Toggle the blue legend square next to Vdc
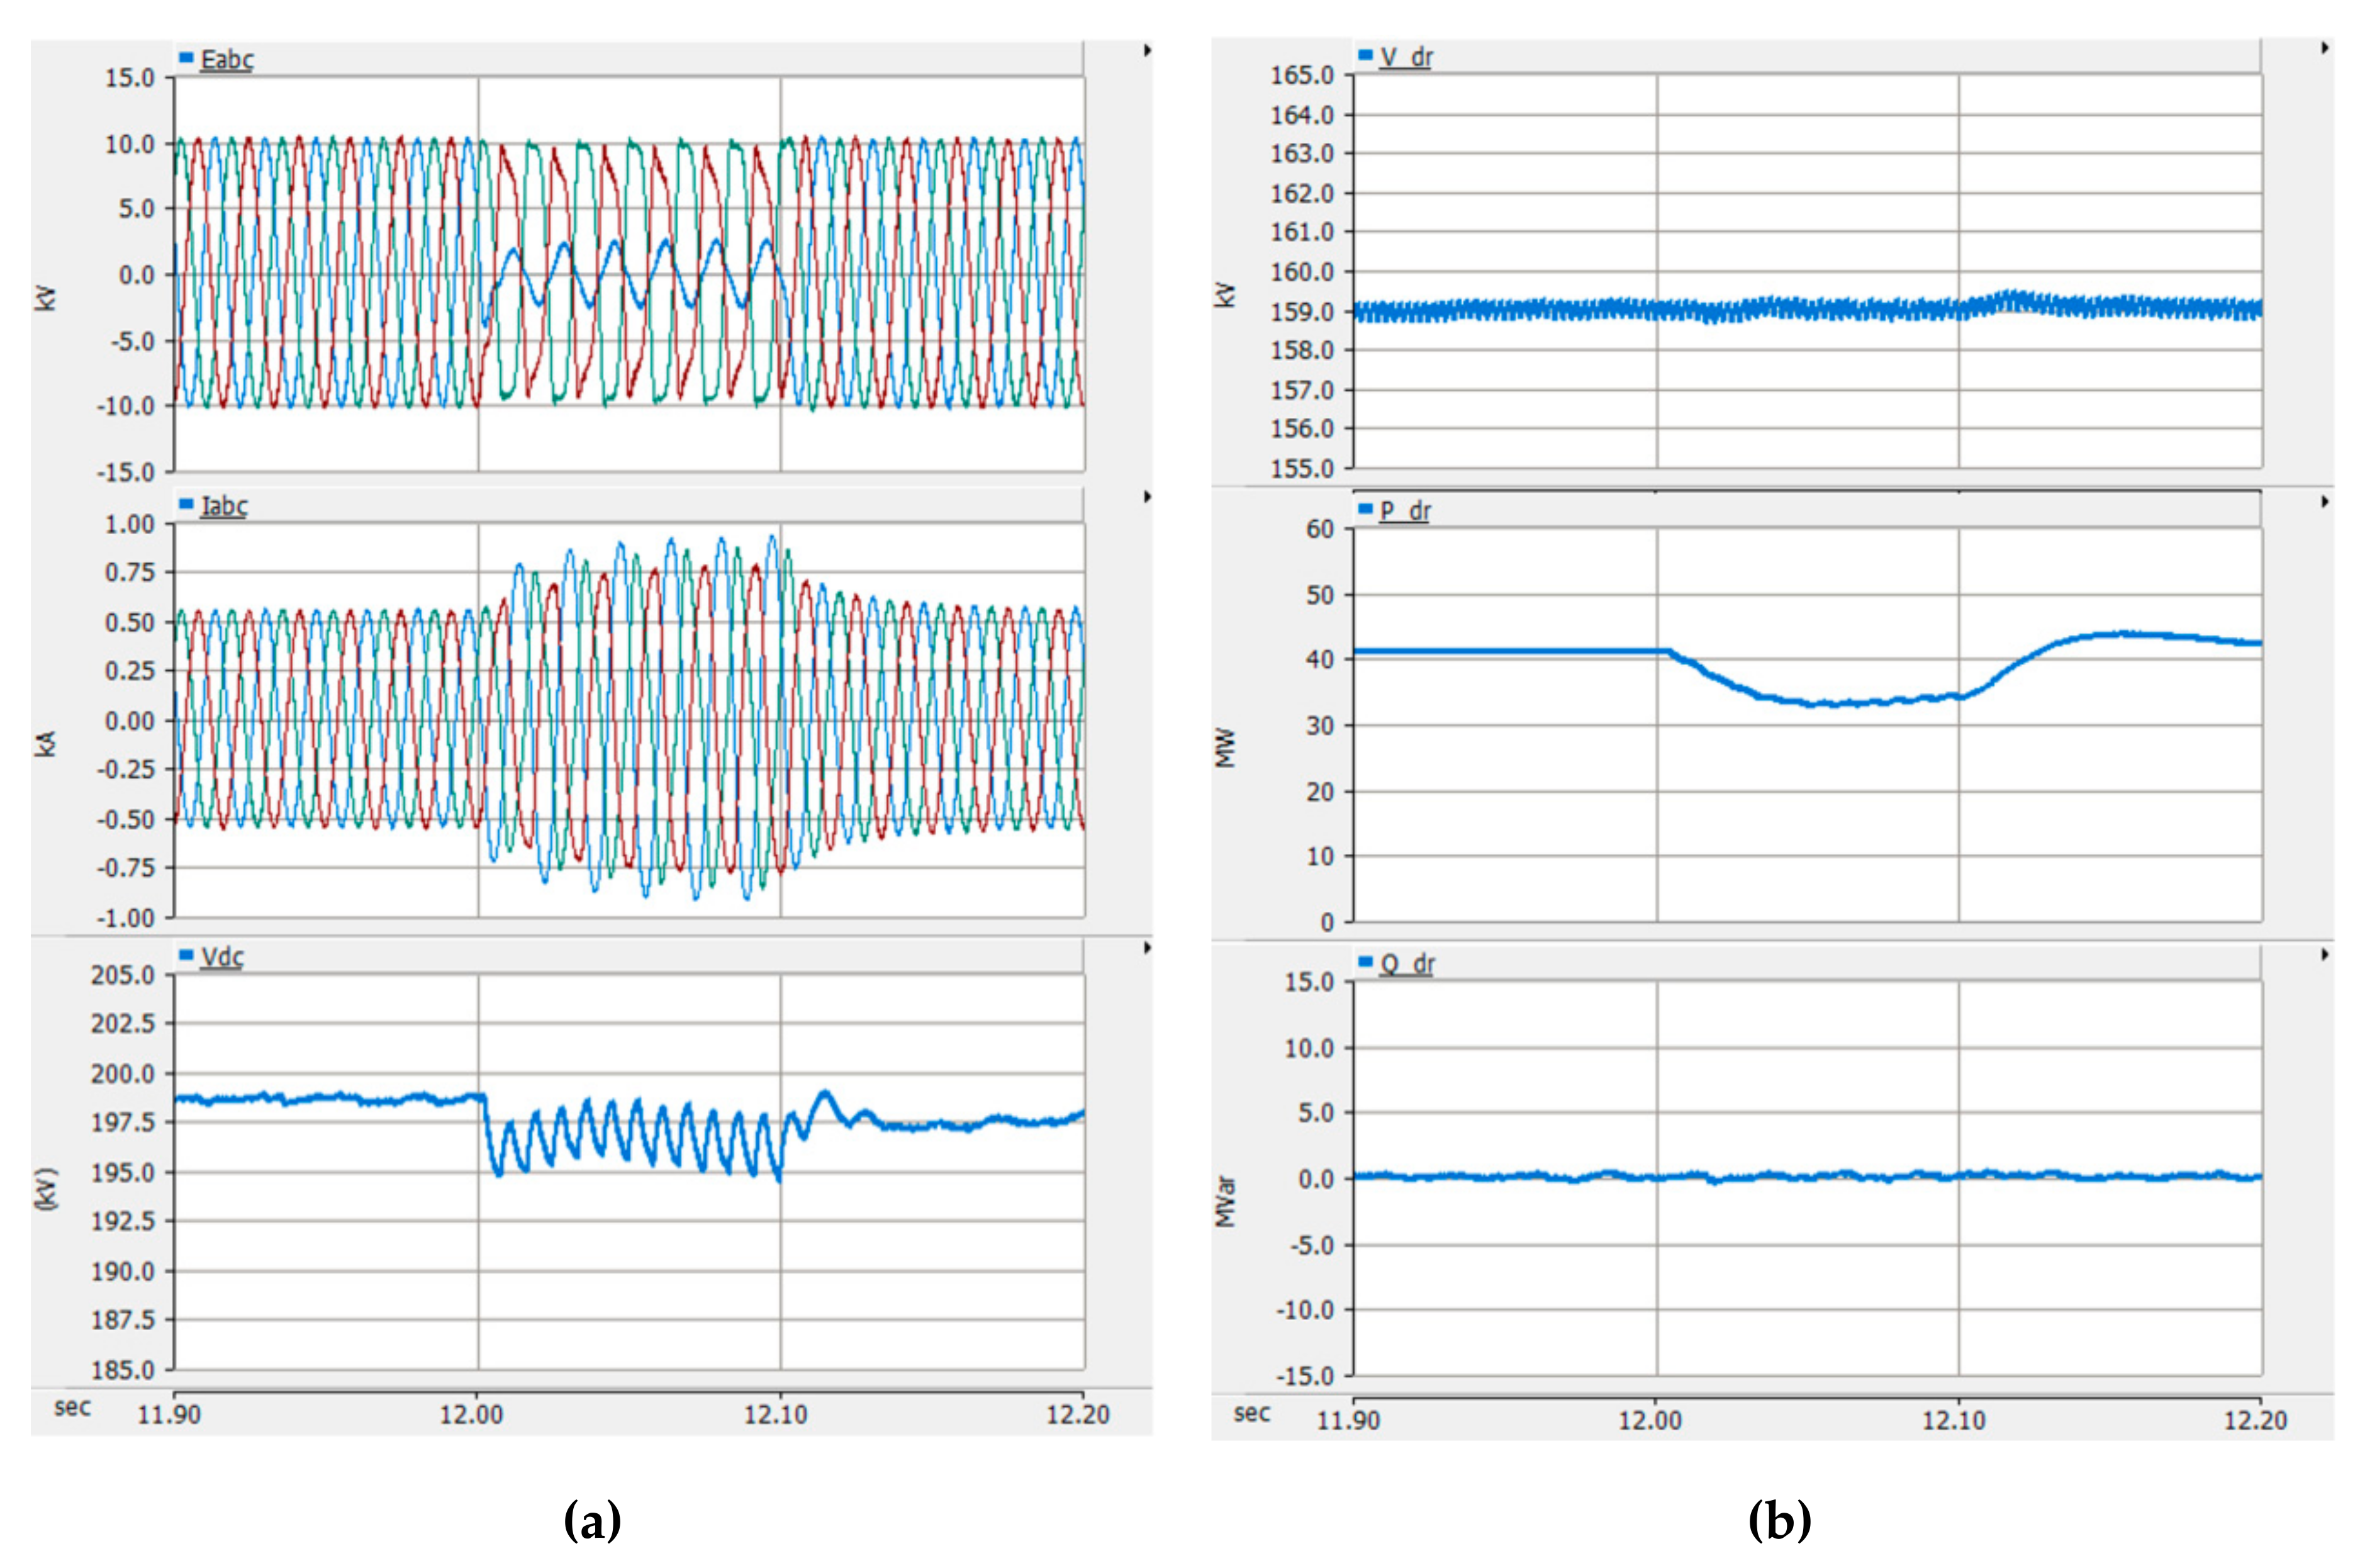This screenshot has width=2360, height=1568. [186, 955]
